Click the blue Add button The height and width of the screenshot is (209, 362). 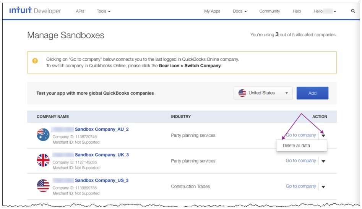click(x=312, y=93)
